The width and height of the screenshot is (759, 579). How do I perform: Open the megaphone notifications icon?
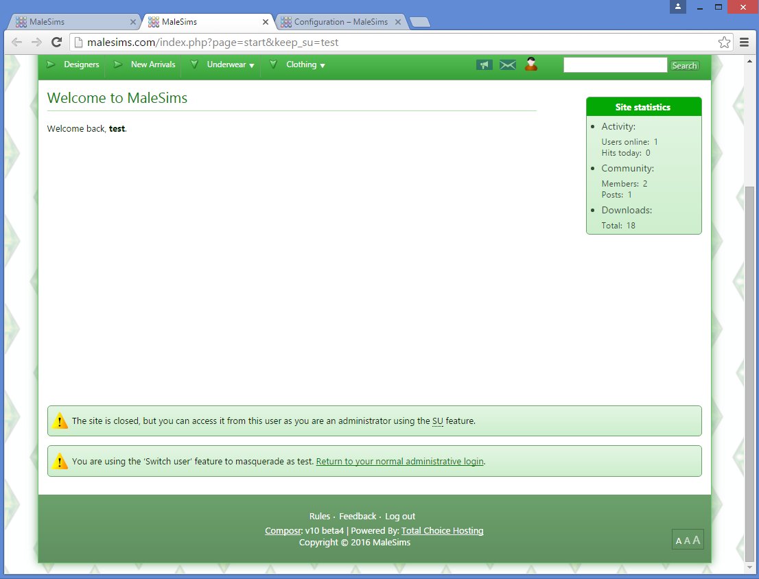click(x=484, y=64)
